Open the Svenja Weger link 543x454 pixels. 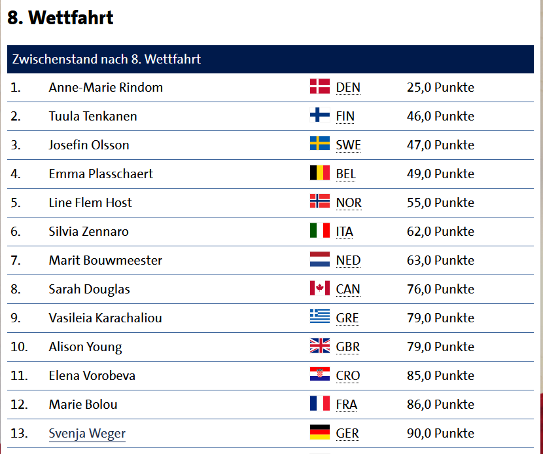tap(87, 434)
